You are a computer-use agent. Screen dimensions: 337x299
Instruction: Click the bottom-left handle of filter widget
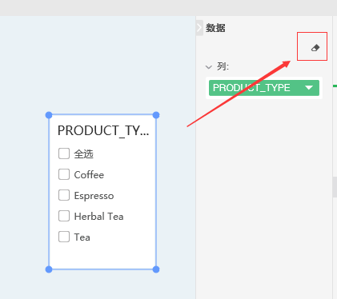pos(49,269)
